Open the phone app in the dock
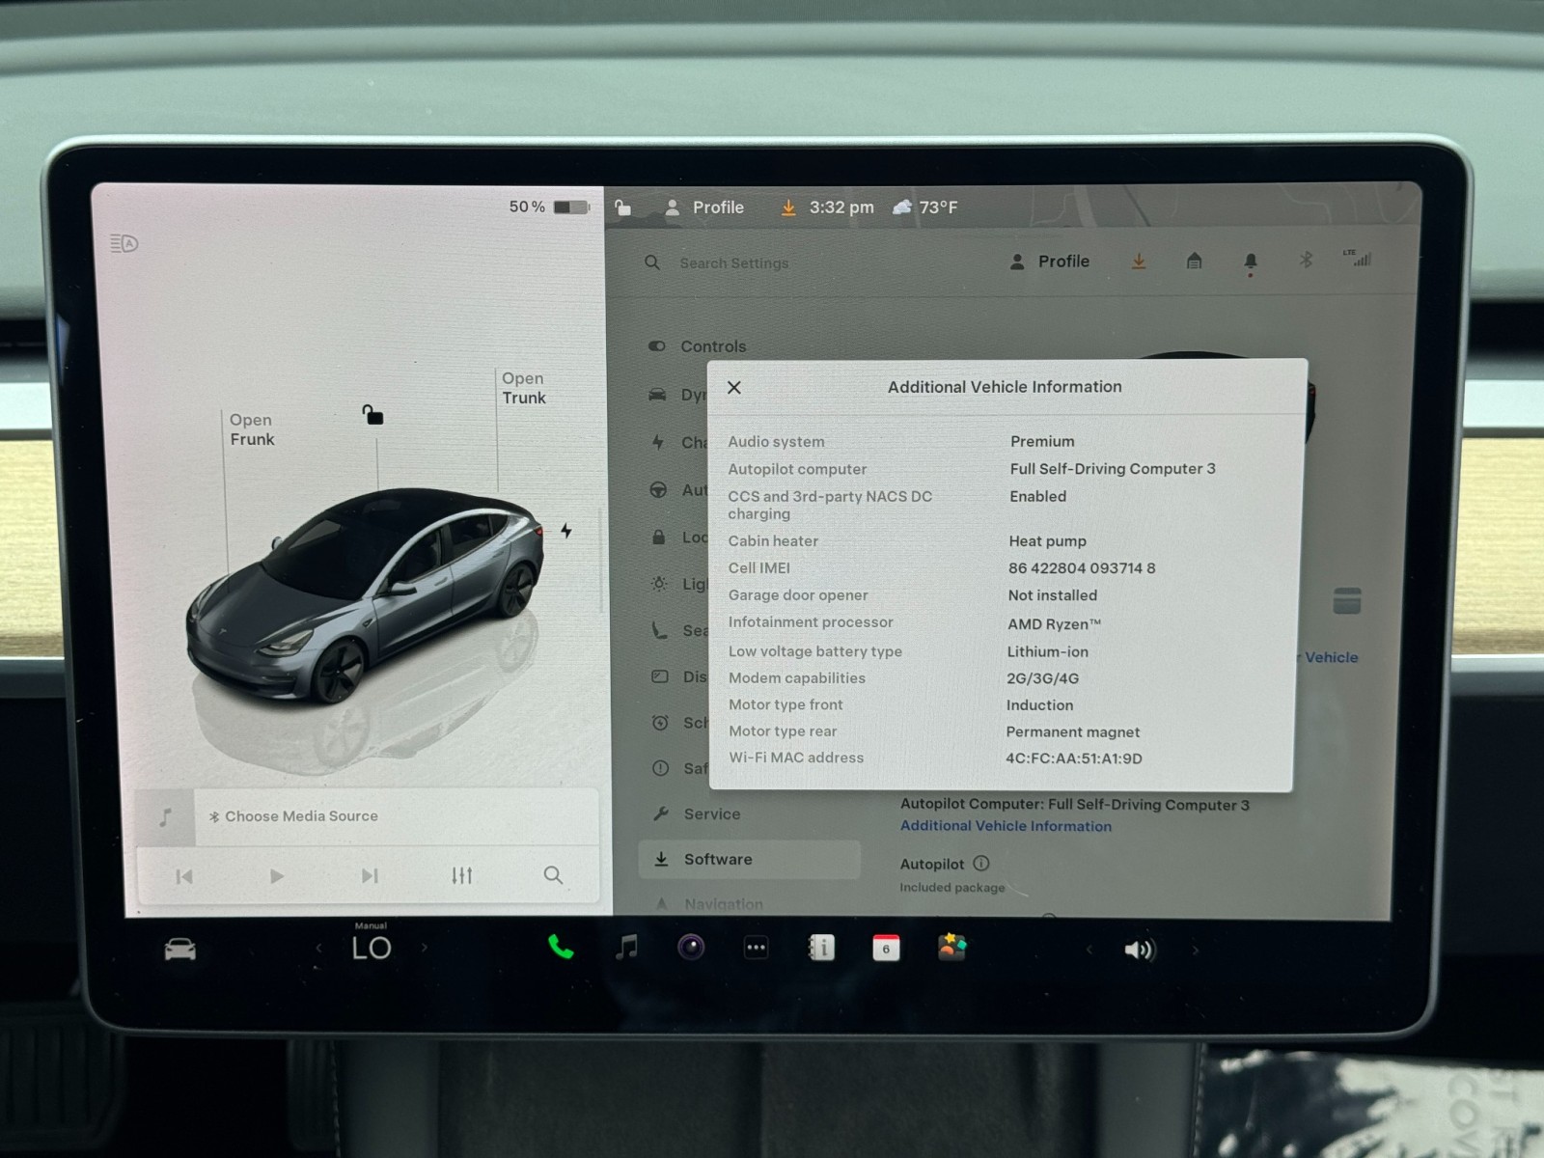Screen dimensions: 1544x1158 pyautogui.click(x=561, y=948)
